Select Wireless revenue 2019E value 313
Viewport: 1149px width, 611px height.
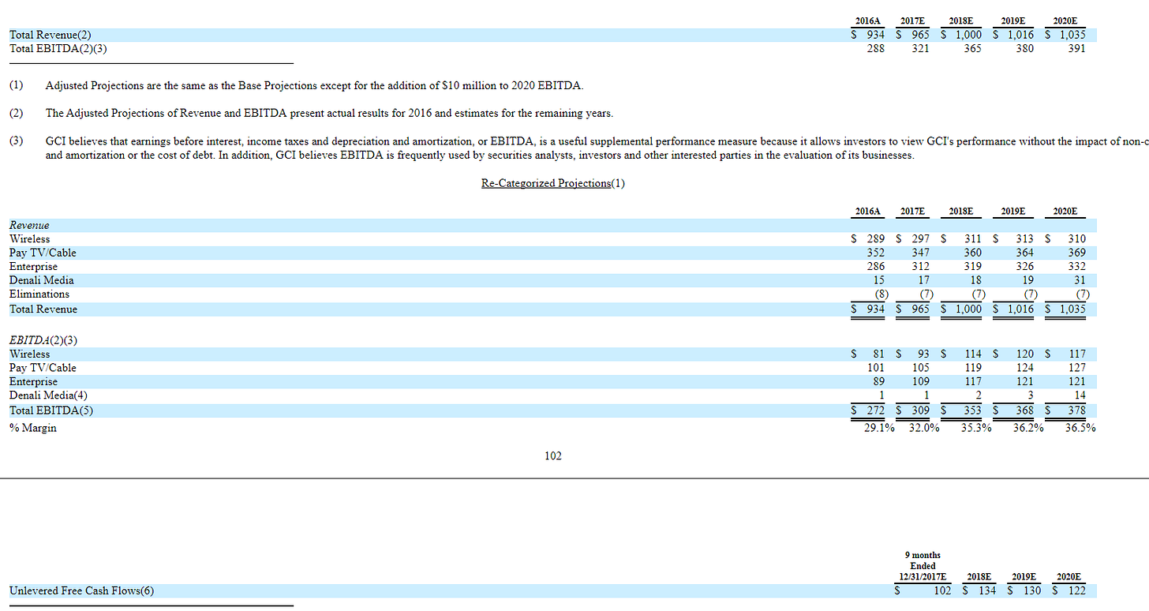(x=1024, y=238)
